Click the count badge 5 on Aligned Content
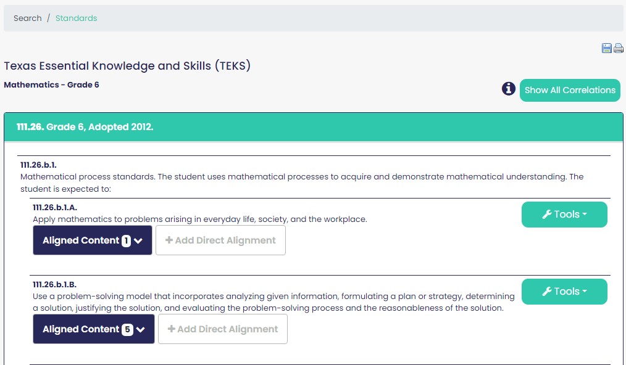Viewport: 626px width, 365px height. point(127,329)
